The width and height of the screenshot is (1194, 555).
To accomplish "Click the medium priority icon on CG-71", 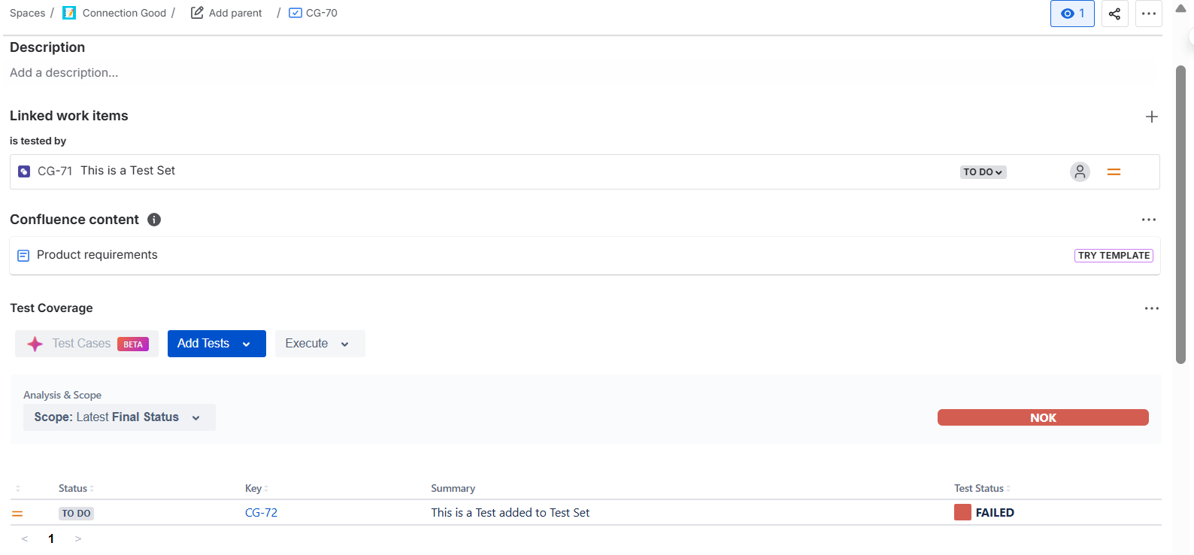I will pos(1114,172).
